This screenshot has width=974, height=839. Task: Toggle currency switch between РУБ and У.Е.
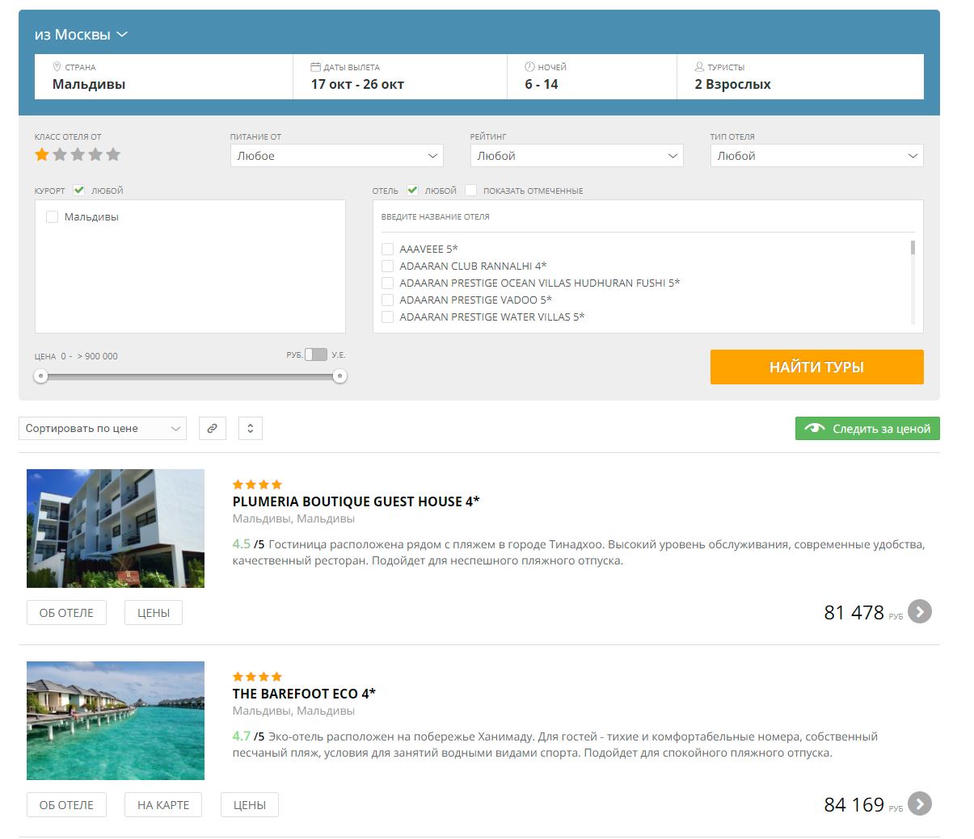(x=316, y=355)
